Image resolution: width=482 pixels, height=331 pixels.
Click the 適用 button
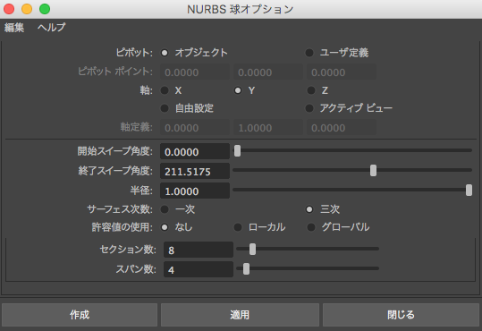point(240,315)
